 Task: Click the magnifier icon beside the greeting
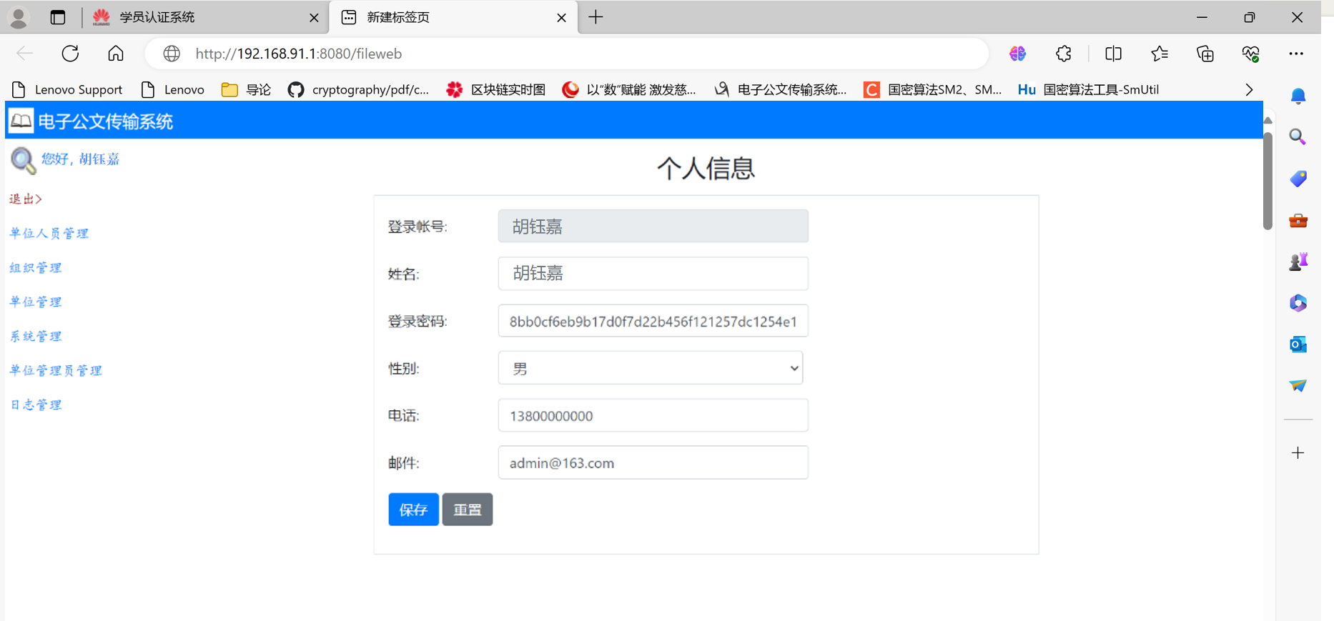tap(23, 160)
